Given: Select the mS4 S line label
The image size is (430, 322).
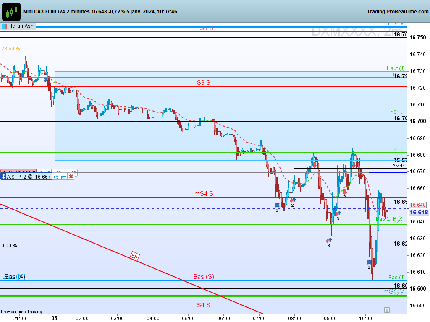Looking at the screenshot, I should click(x=204, y=194).
